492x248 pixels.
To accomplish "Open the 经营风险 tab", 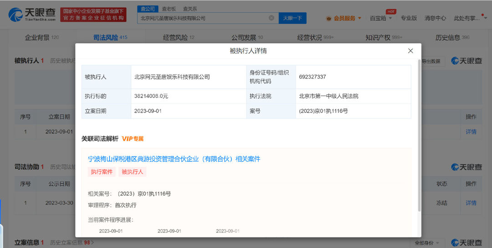I will 179,38.
